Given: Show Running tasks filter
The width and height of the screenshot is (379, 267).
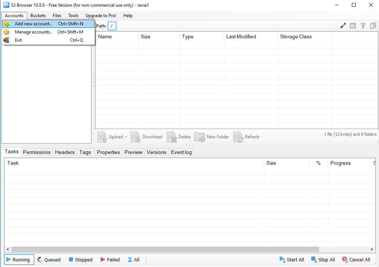Looking at the screenshot, I should tap(19, 260).
